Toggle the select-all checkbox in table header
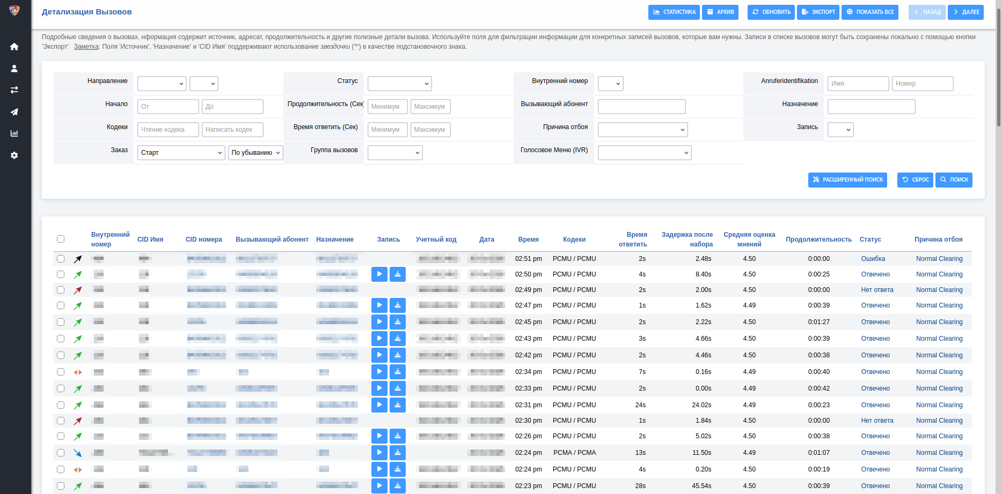Viewport: 1002px width, 494px height. click(61, 239)
